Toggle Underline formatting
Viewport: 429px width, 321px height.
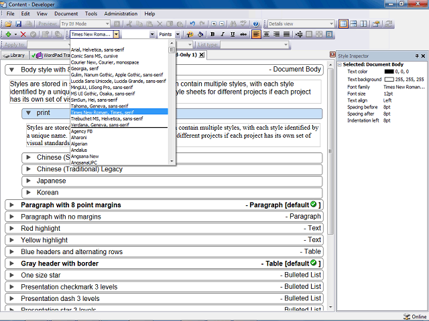click(x=233, y=34)
